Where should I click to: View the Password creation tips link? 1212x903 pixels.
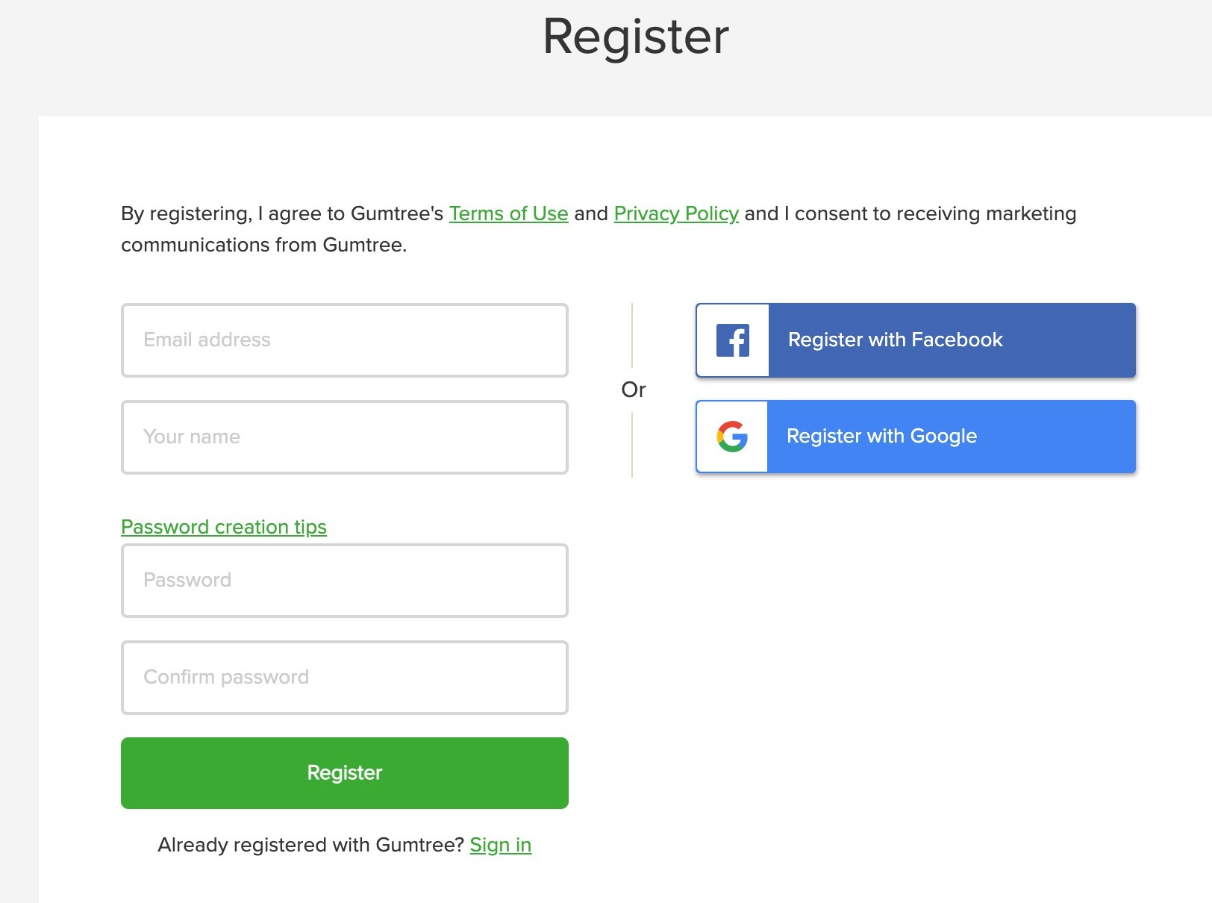[224, 527]
